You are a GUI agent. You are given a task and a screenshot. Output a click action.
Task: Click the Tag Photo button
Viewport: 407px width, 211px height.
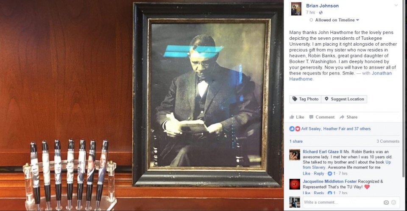(305, 99)
